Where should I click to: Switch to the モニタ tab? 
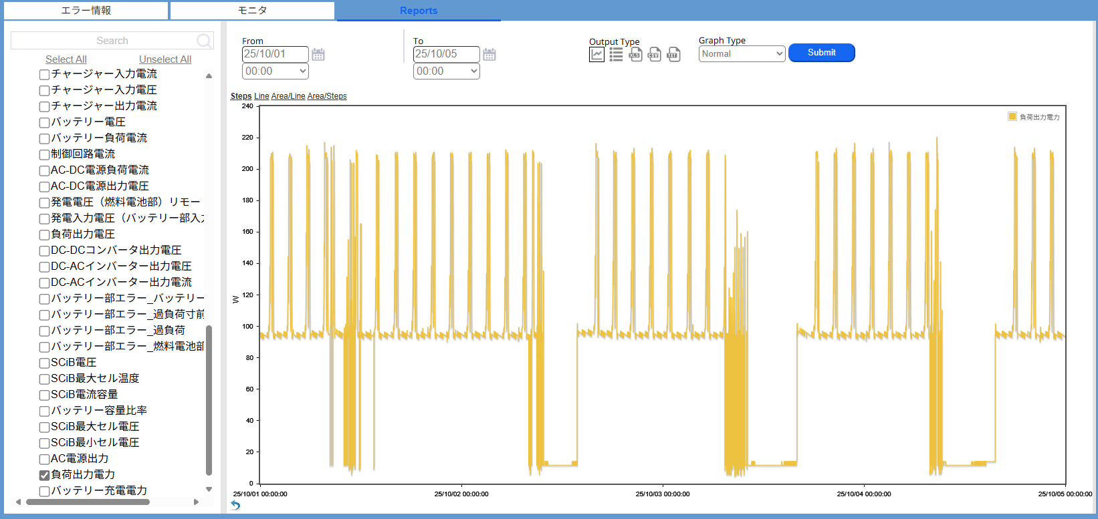click(253, 11)
